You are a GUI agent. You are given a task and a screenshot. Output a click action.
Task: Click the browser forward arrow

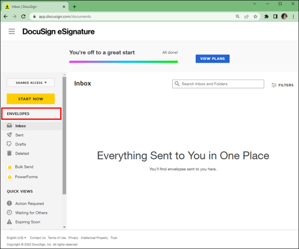coord(14,16)
